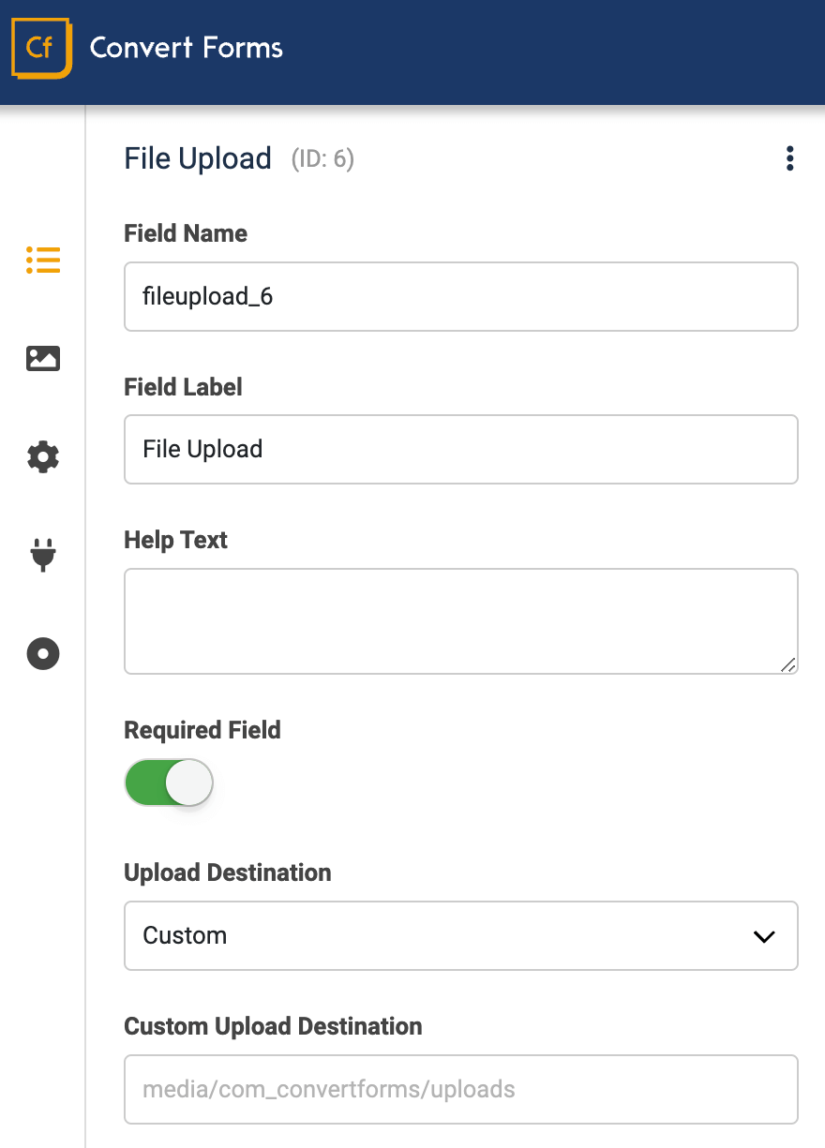This screenshot has height=1148, width=825.
Task: Open the plug Integrations sidebar tab
Action: tap(43, 555)
